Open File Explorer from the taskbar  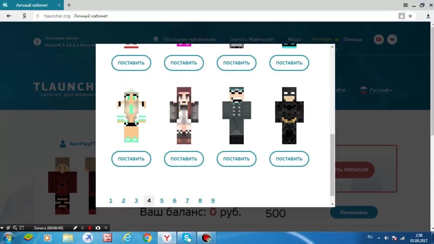point(68,238)
